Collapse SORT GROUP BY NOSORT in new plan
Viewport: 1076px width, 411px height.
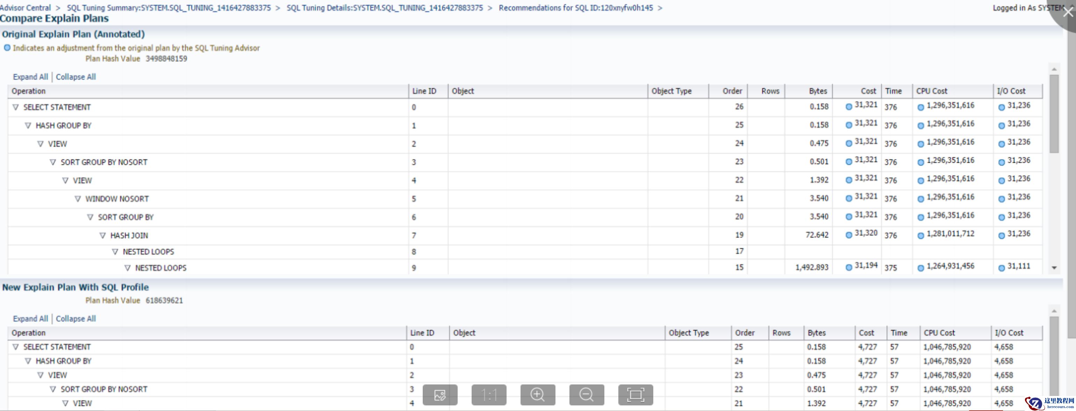pos(53,389)
